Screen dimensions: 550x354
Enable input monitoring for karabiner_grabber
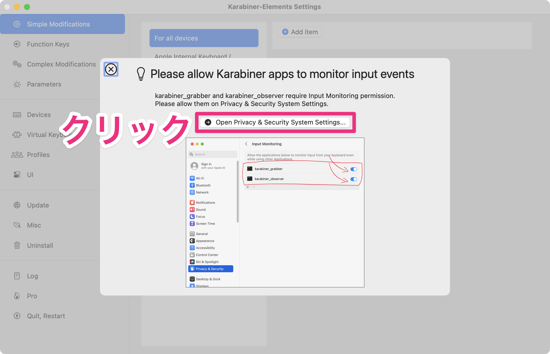[x=354, y=169]
